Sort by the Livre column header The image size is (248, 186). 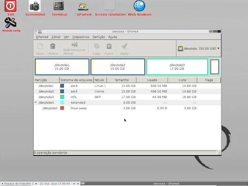pos(183,80)
